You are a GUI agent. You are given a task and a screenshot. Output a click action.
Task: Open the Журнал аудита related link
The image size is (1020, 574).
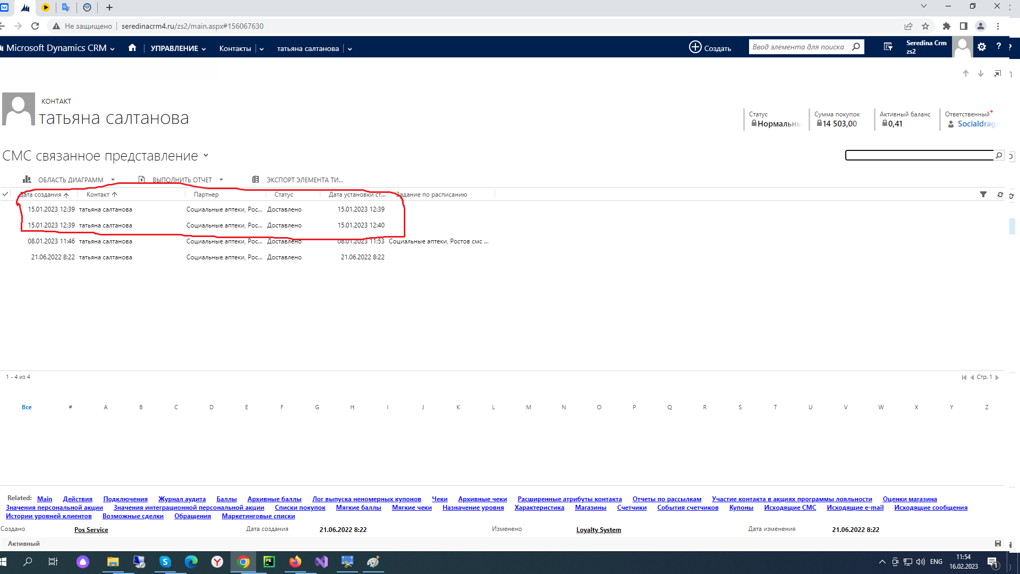click(x=182, y=499)
